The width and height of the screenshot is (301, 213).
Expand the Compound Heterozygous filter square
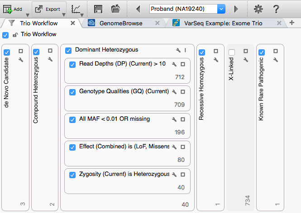(50, 51)
